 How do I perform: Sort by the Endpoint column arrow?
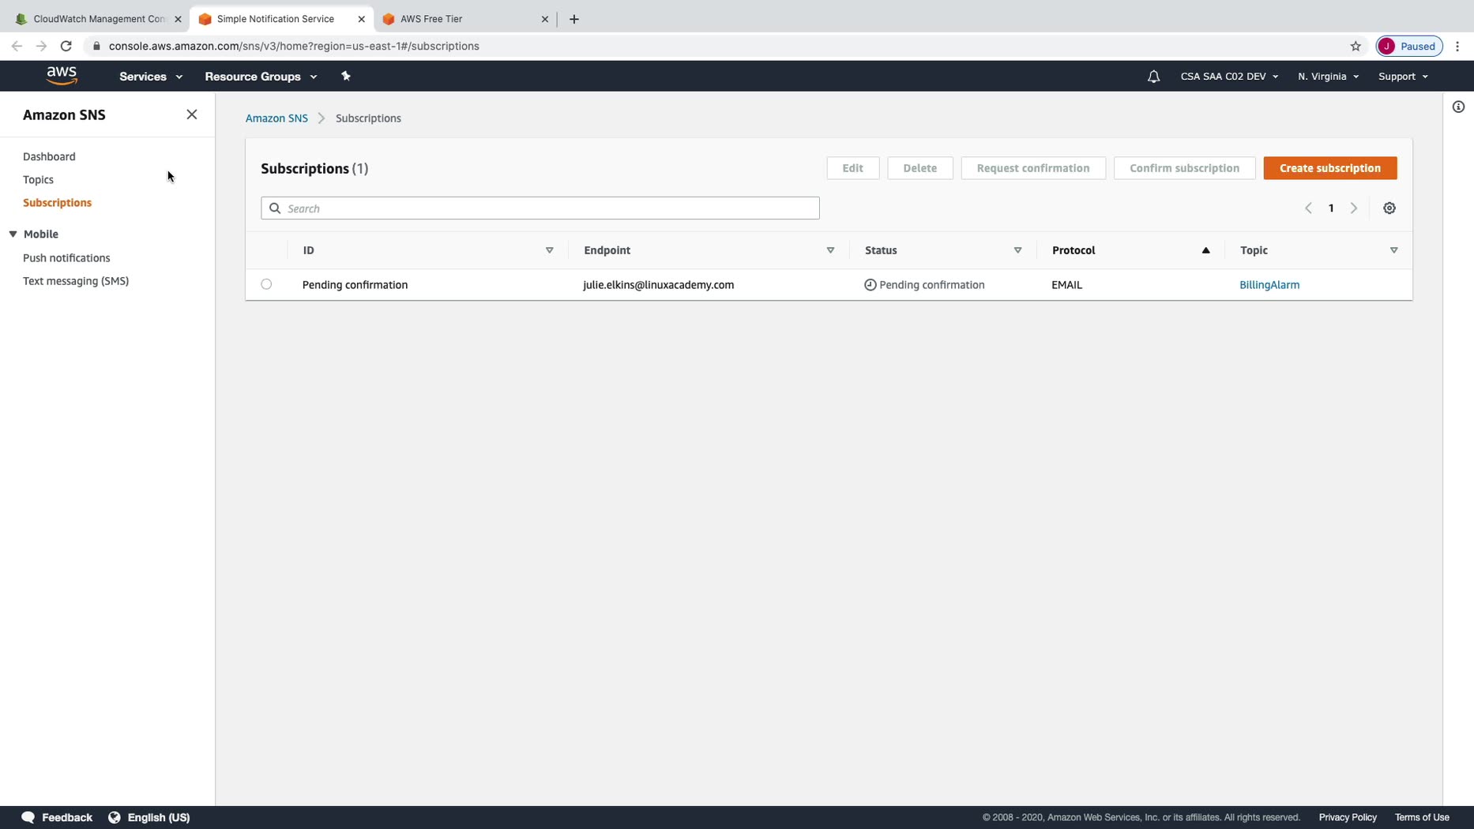pos(830,250)
